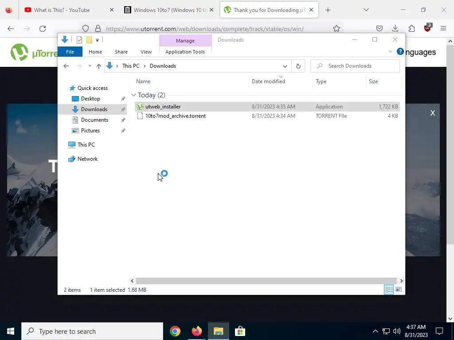Expand address bar history dropdown

(285, 66)
